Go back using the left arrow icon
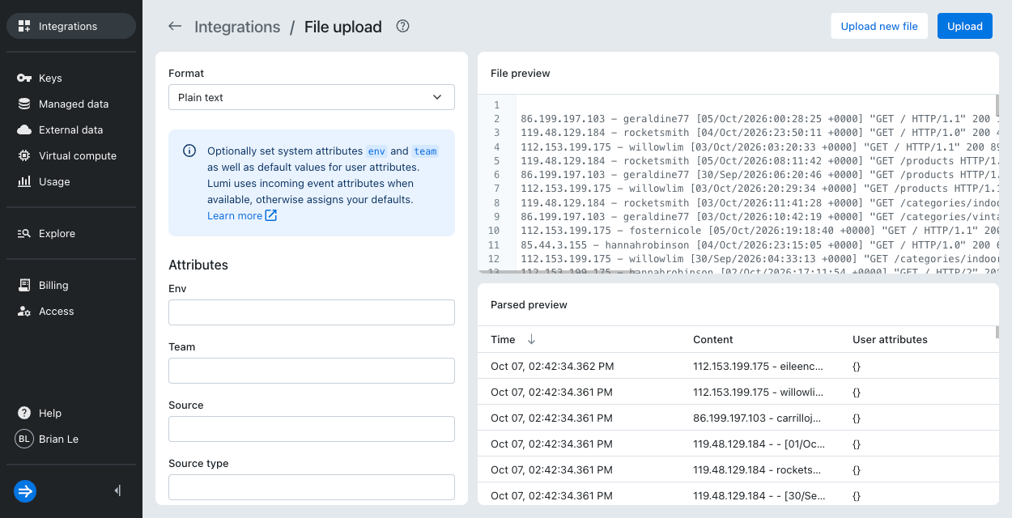Viewport: 1012px width, 518px height. pos(175,27)
